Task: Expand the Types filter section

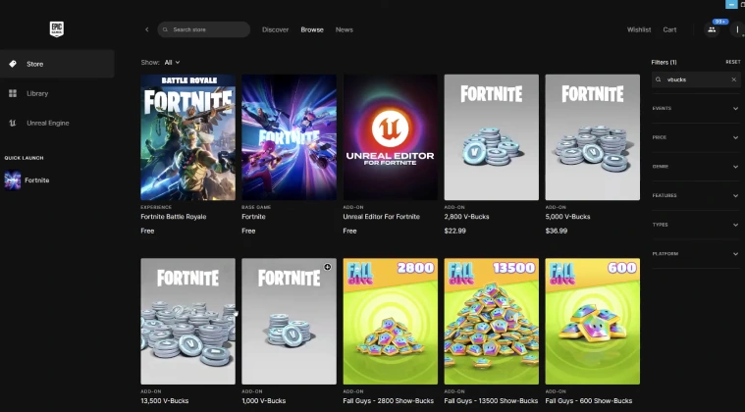Action: pos(696,225)
